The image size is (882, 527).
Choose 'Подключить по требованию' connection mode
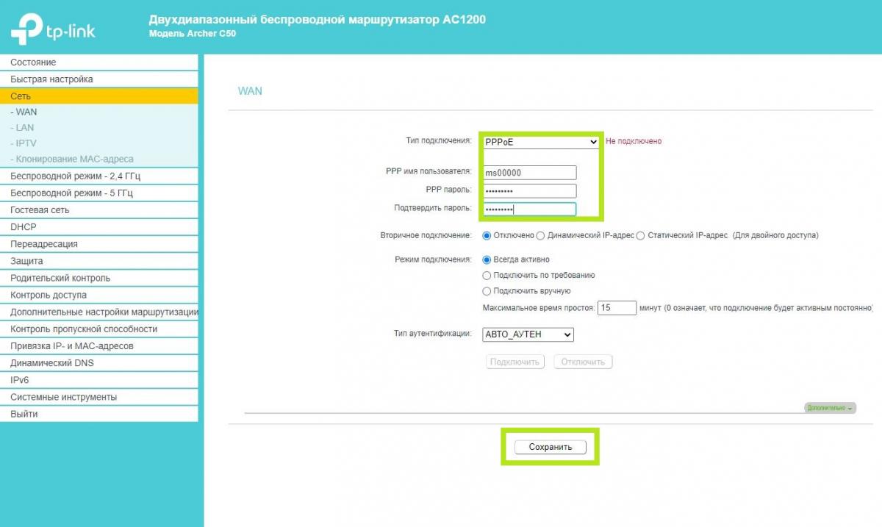click(x=487, y=275)
